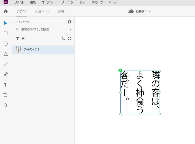Click the green linked-component badge on text
195x144 pixels.
(x=120, y=71)
